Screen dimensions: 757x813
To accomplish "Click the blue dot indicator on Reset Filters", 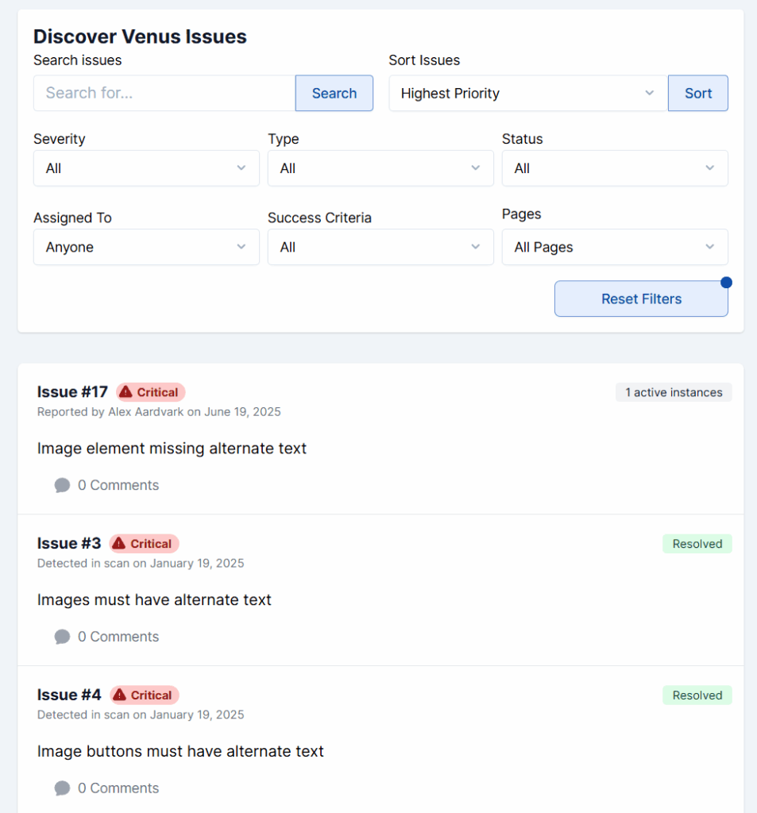I will tap(726, 283).
